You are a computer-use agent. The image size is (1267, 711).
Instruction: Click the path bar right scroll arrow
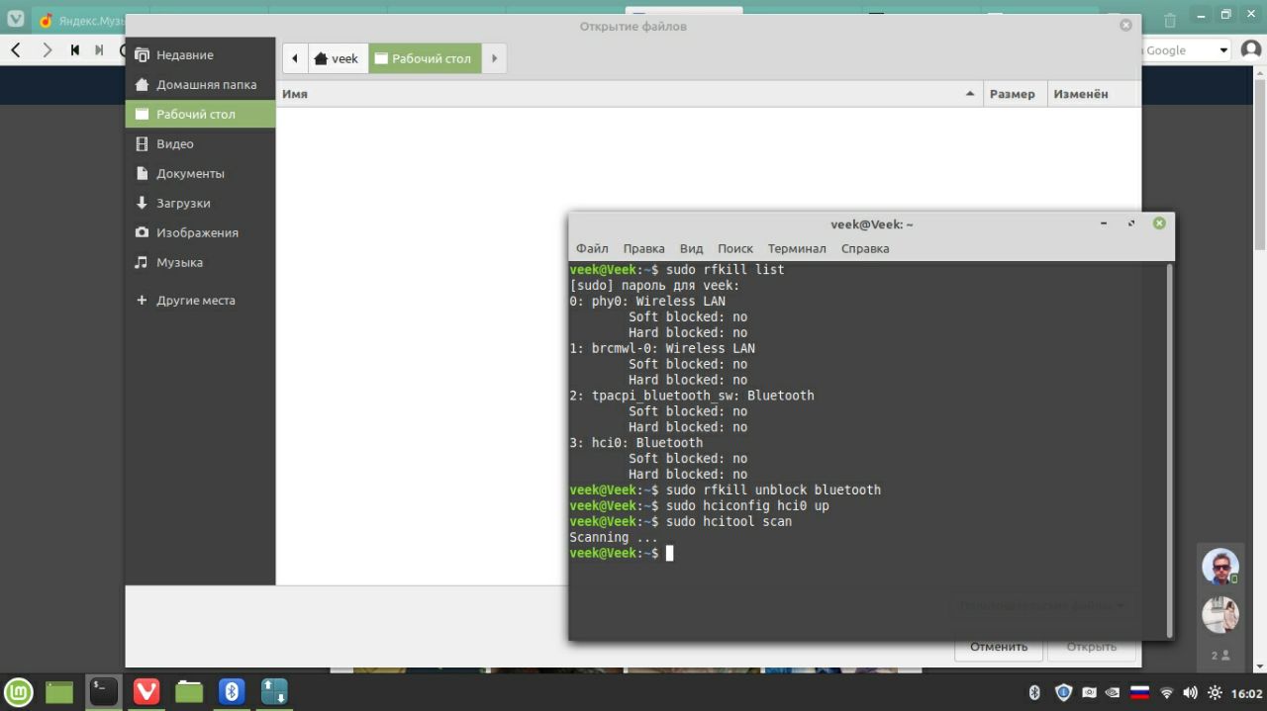[x=494, y=58]
